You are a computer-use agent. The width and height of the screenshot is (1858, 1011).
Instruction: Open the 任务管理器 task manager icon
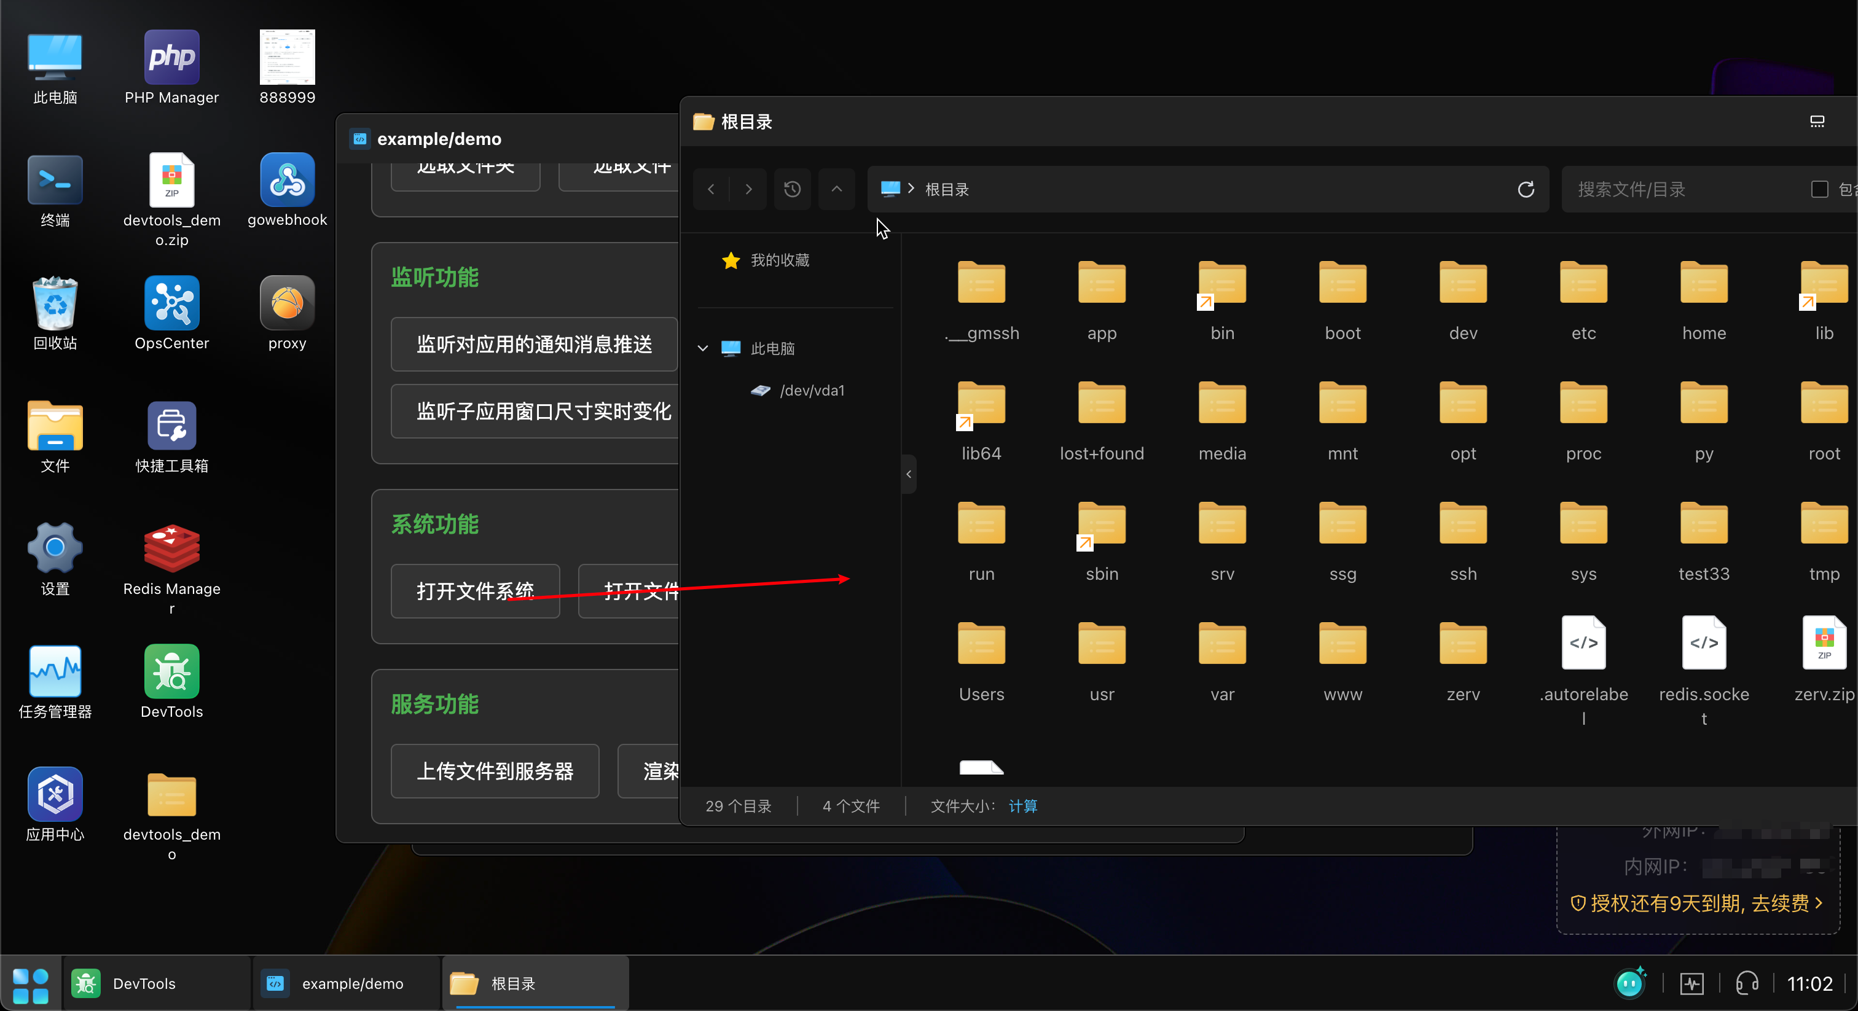55,682
